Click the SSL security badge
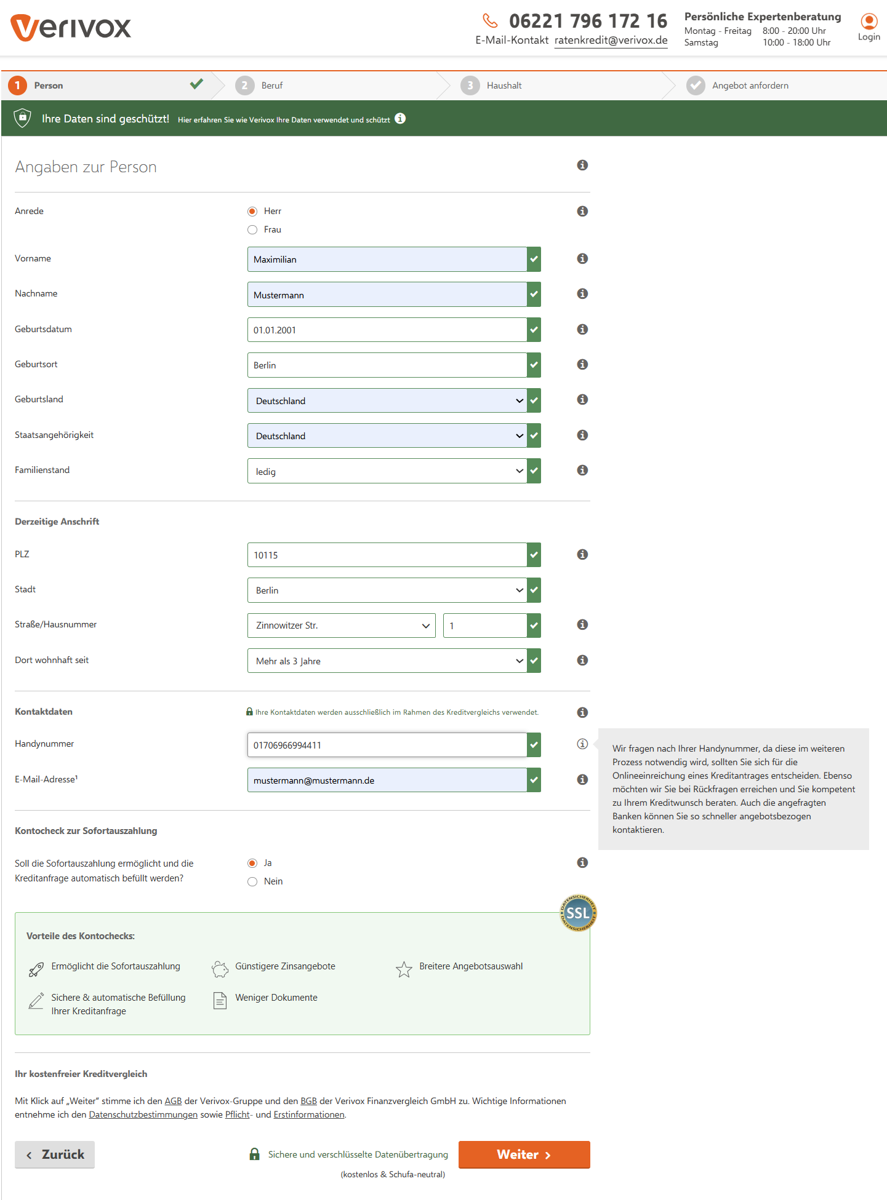Image resolution: width=887 pixels, height=1200 pixels. click(577, 913)
